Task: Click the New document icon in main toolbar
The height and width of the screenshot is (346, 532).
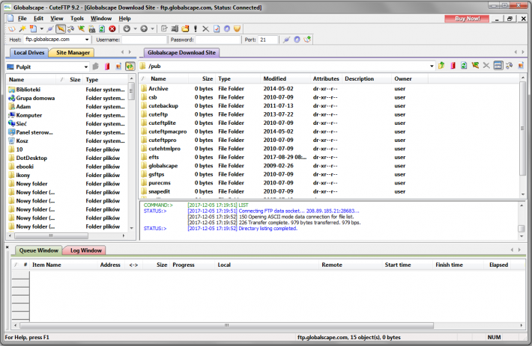Action: 33,29
